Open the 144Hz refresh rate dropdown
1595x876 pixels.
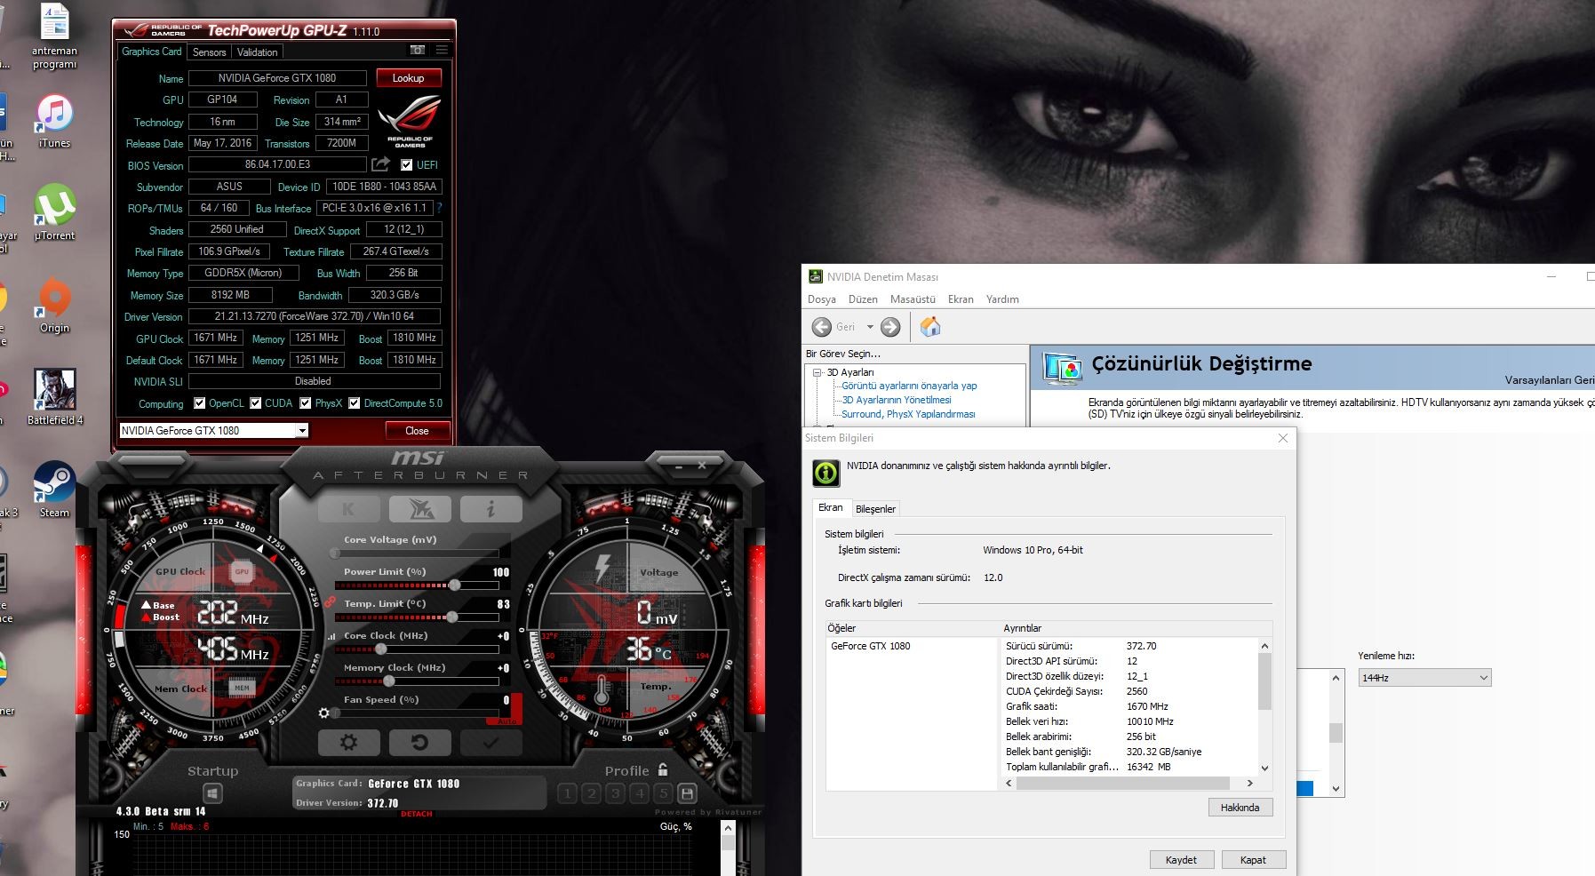(x=1424, y=678)
